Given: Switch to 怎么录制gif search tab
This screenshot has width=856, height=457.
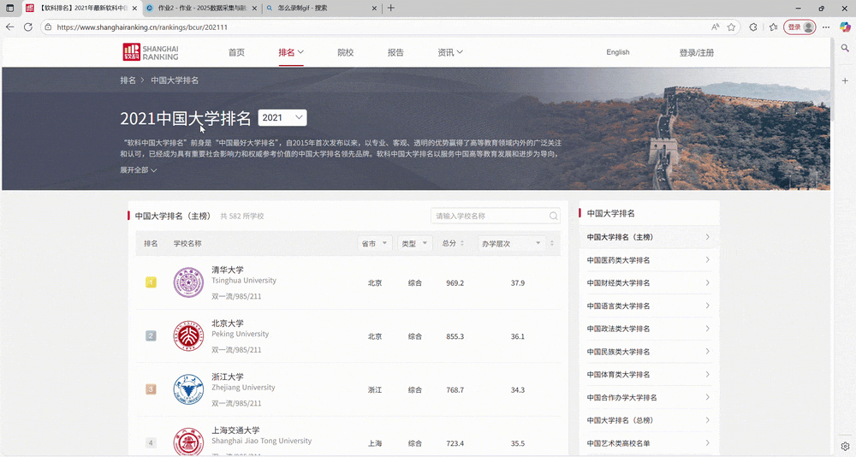Looking at the screenshot, I should (x=321, y=9).
